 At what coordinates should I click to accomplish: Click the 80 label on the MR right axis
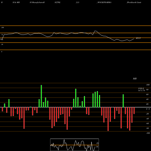coord(147,90)
